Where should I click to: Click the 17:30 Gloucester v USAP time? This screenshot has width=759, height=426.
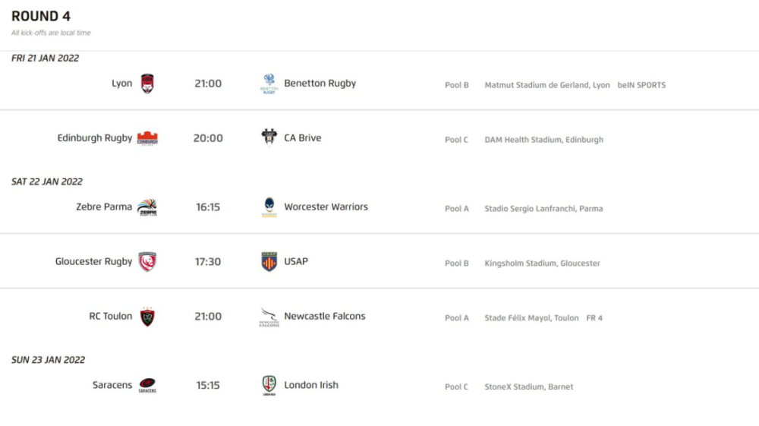(x=208, y=262)
